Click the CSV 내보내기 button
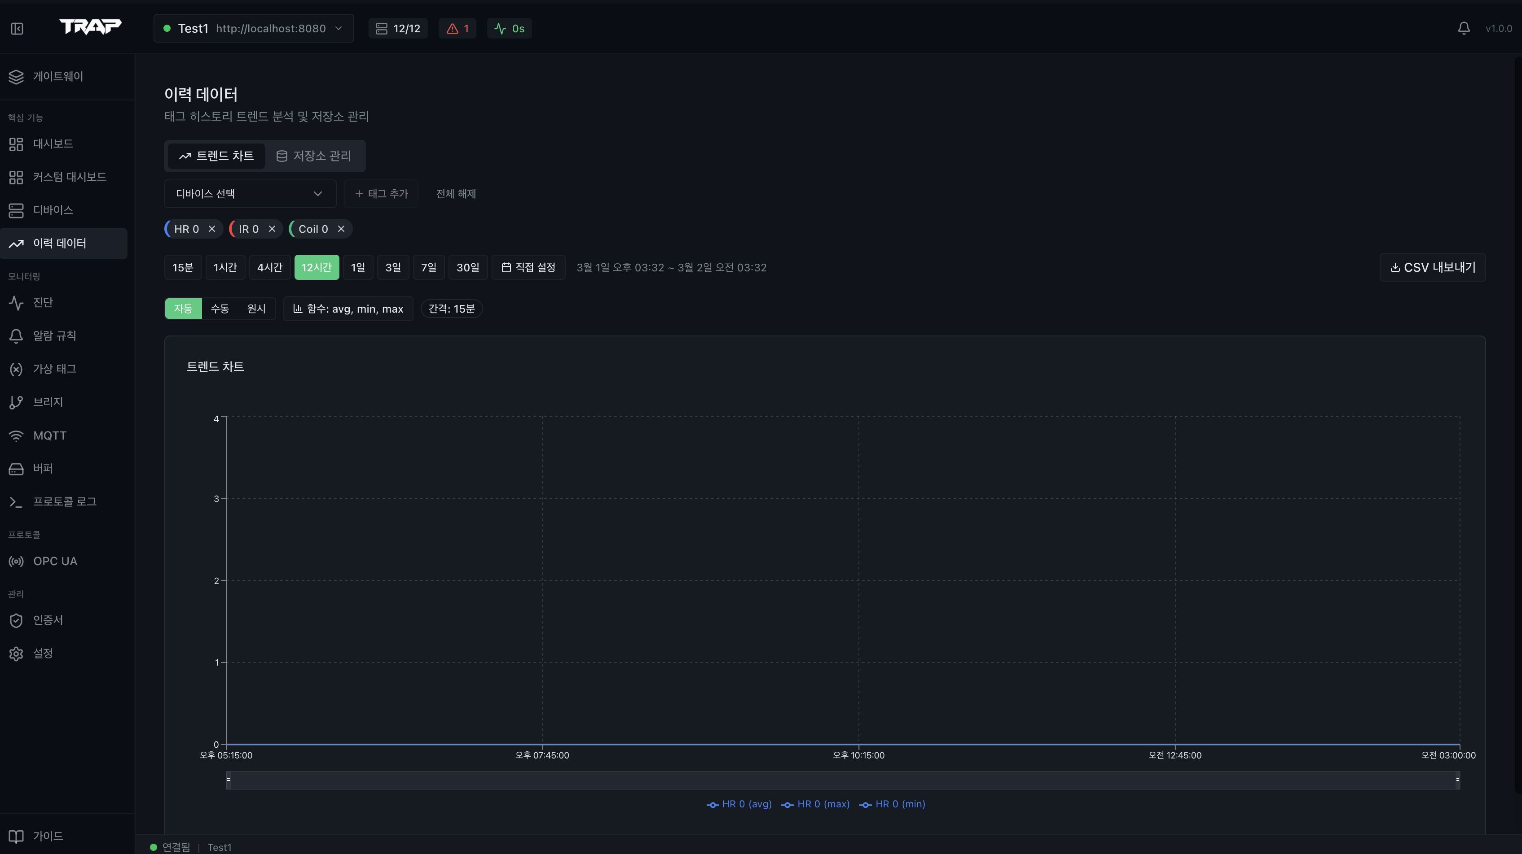 click(x=1432, y=267)
